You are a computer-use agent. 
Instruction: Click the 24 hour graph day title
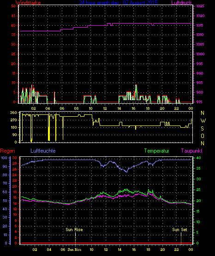[x=118, y=3]
